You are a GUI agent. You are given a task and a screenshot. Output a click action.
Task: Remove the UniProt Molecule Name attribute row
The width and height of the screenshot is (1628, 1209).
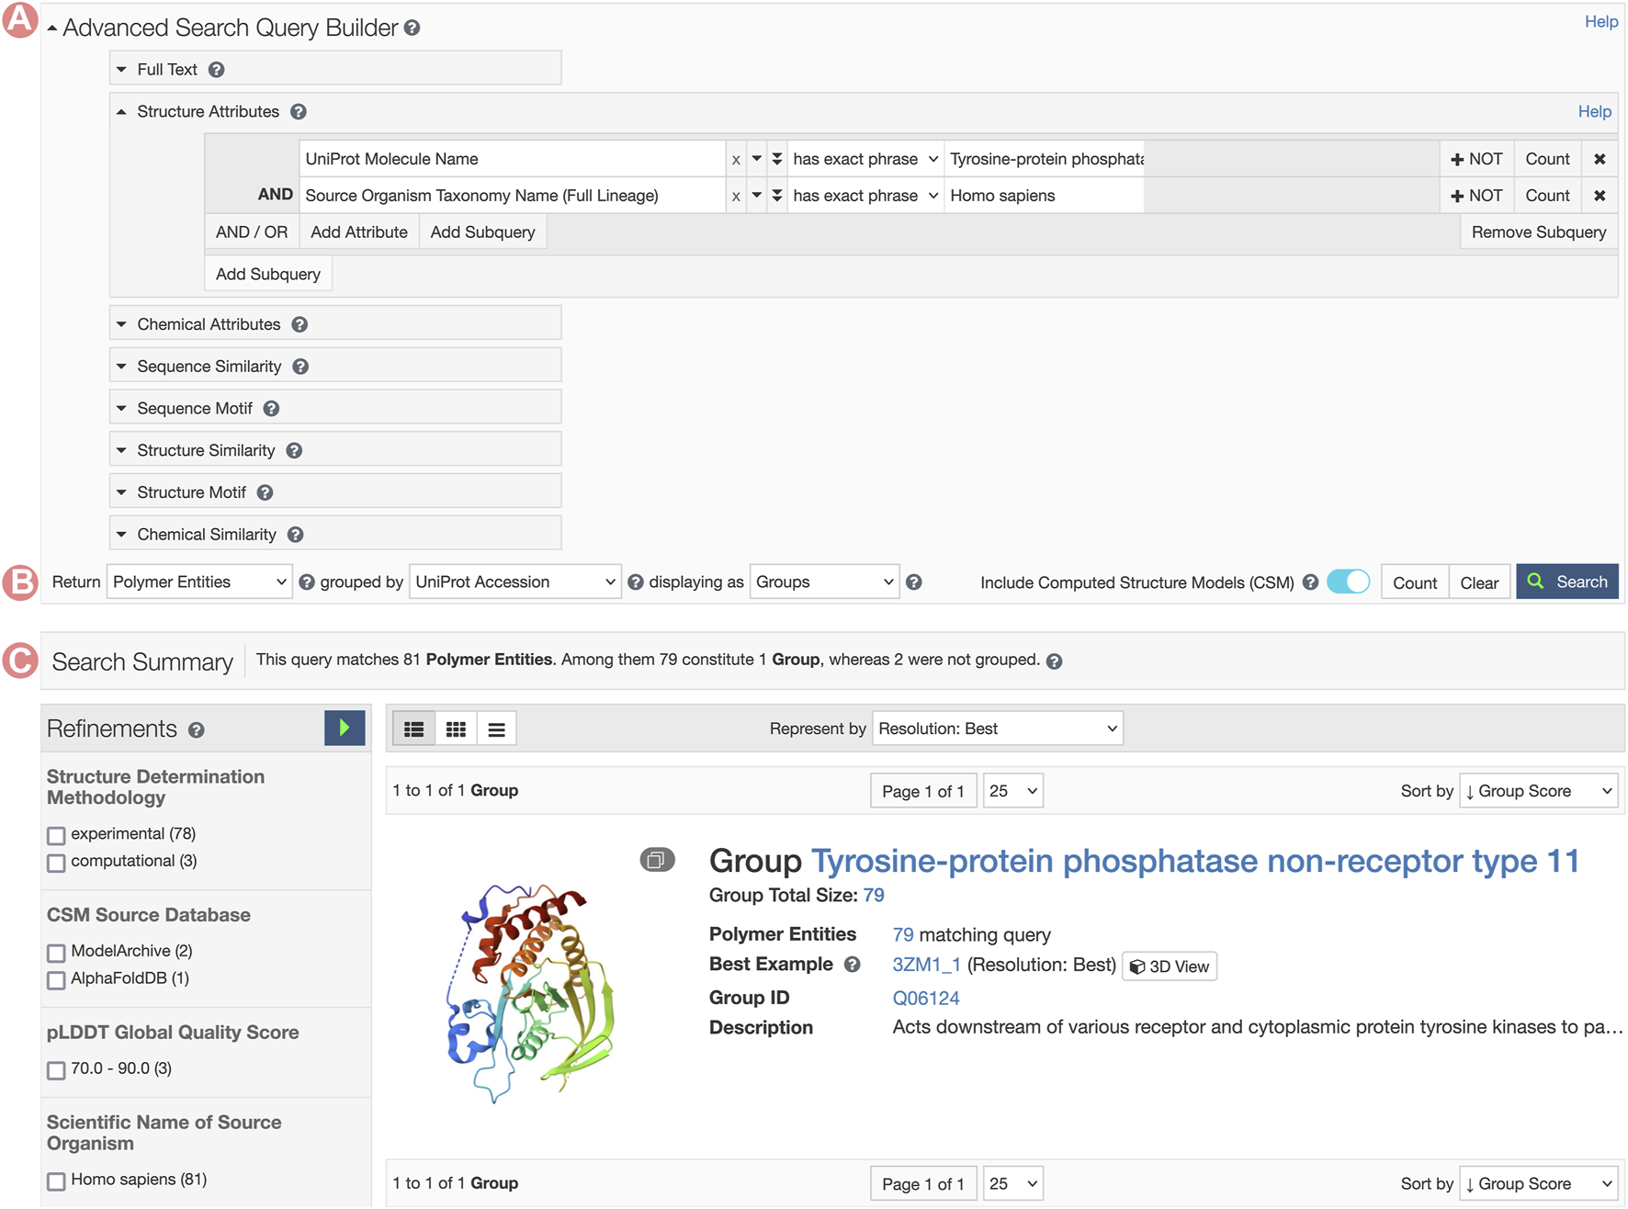point(1600,159)
